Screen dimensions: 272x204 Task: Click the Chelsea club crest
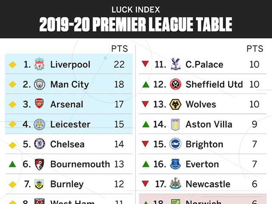point(40,144)
